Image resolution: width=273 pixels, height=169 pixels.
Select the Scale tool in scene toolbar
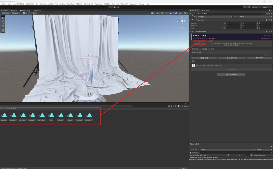(3, 26)
